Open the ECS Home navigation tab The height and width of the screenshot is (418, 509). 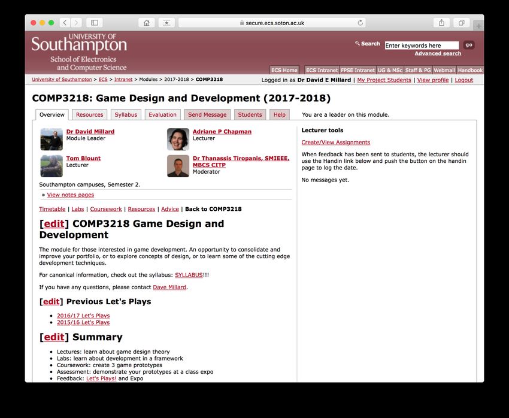tap(284, 70)
